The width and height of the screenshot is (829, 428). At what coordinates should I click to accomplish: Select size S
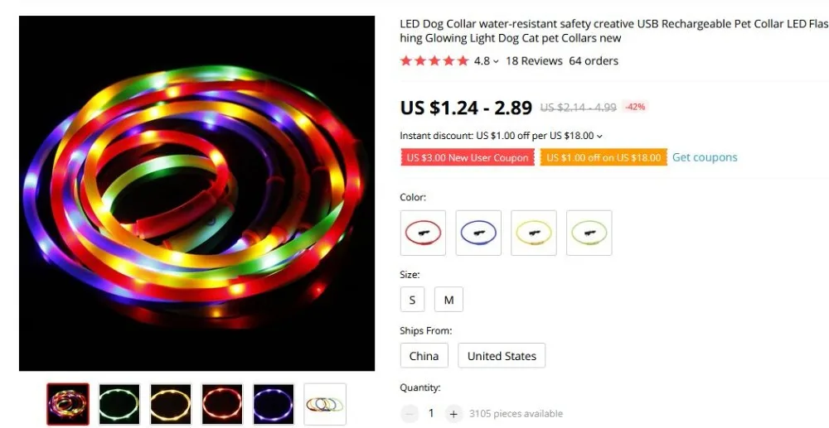pos(412,300)
